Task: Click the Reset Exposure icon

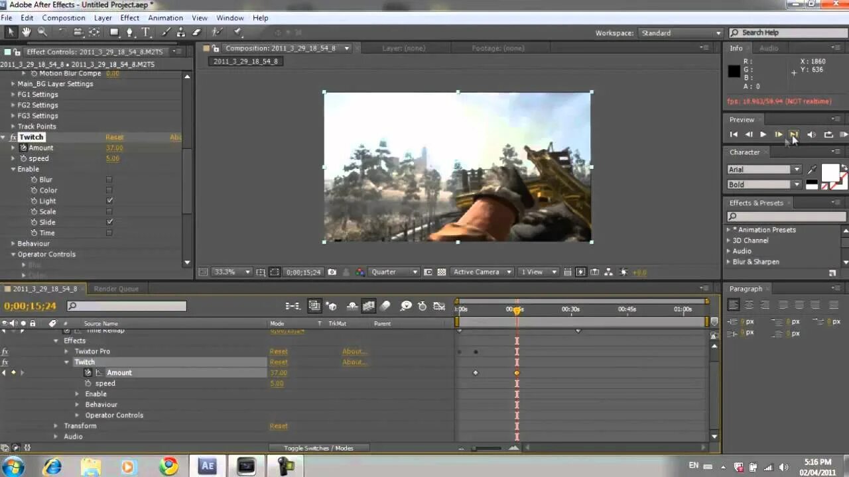Action: (623, 272)
